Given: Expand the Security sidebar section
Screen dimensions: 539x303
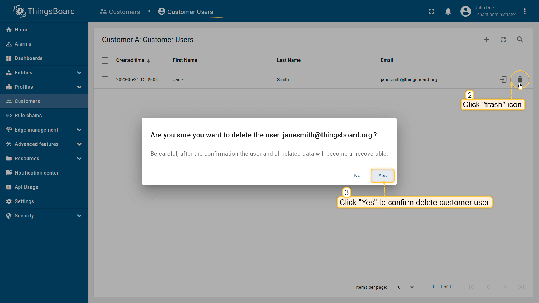Looking at the screenshot, I should coord(44,216).
